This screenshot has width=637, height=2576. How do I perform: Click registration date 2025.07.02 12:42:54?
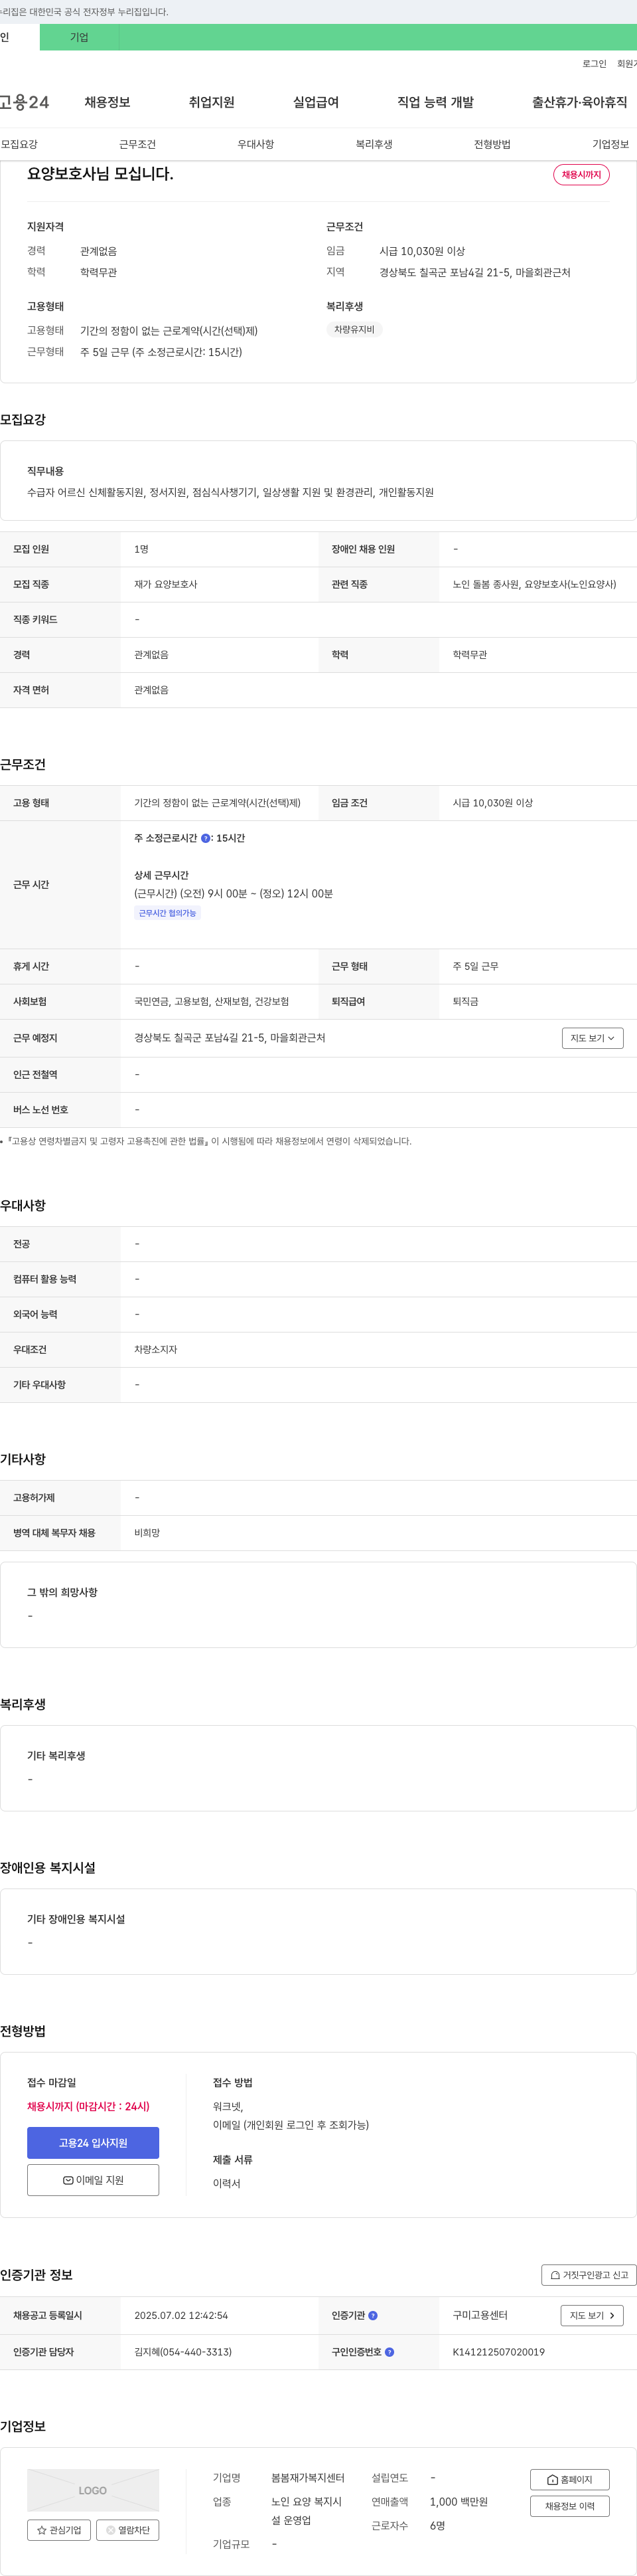pos(180,2316)
